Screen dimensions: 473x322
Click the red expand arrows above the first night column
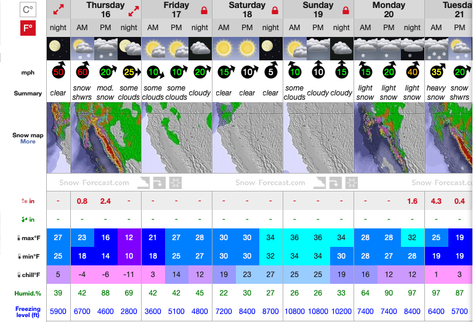(59, 9)
